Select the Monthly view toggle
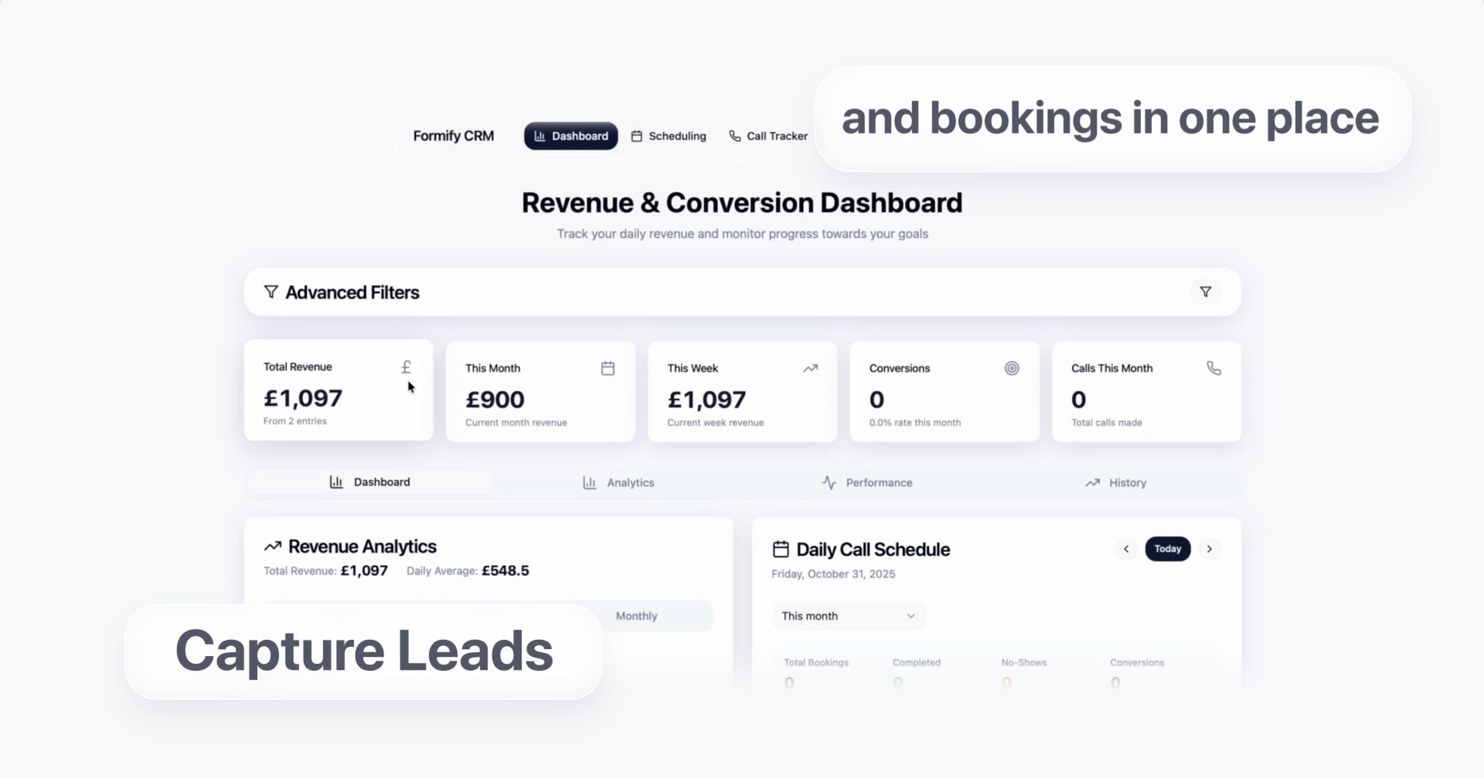The height and width of the screenshot is (778, 1484). click(636, 616)
